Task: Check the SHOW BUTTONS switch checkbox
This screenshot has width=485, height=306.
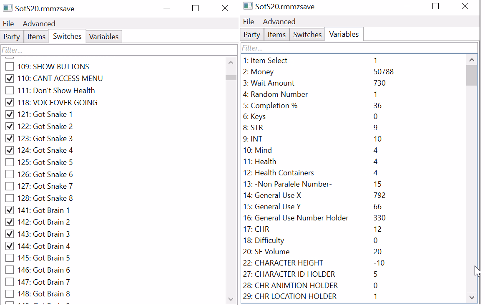Action: coord(10,67)
